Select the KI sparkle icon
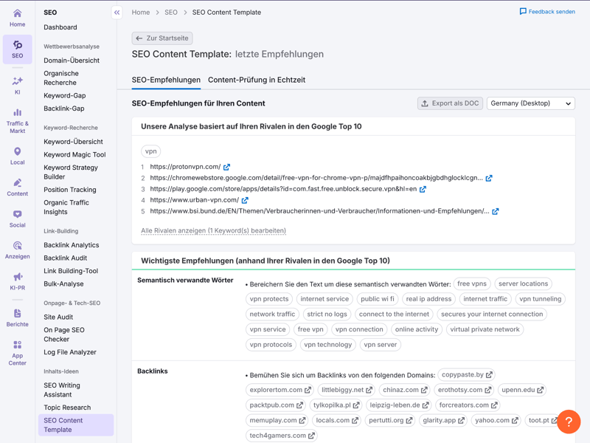The height and width of the screenshot is (443, 590). tap(17, 81)
